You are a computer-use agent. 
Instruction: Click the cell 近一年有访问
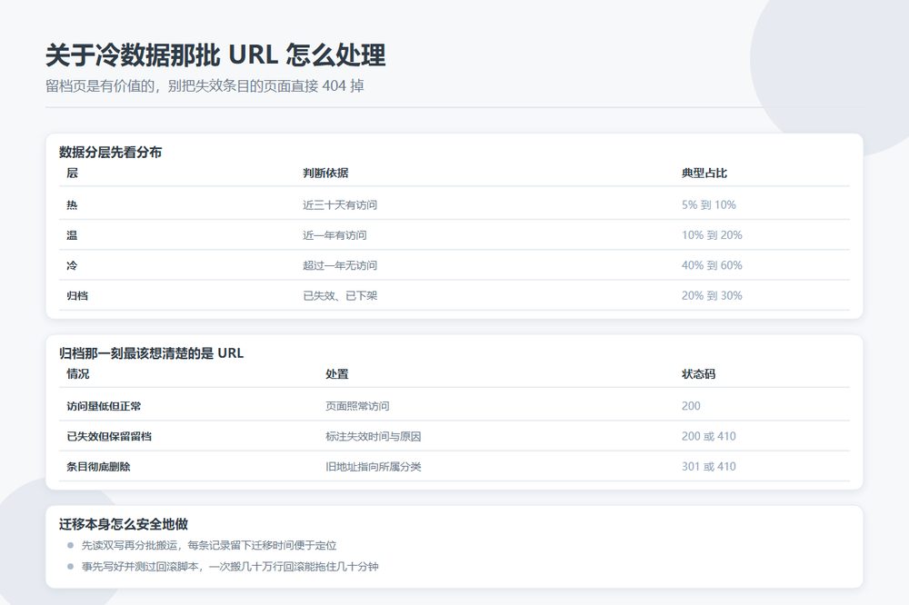tap(335, 234)
